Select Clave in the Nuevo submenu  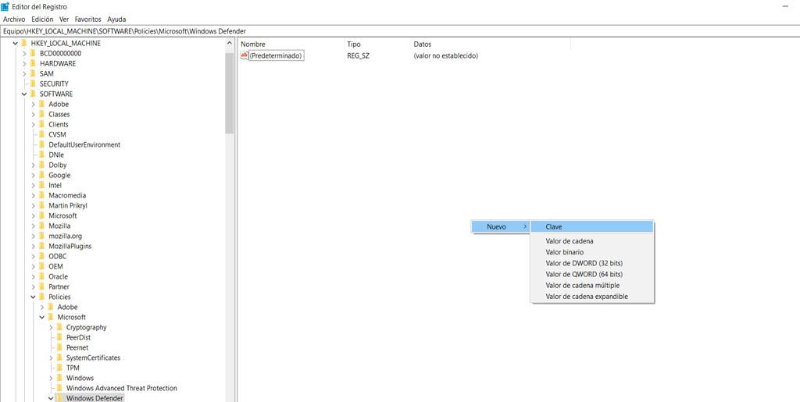click(592, 226)
